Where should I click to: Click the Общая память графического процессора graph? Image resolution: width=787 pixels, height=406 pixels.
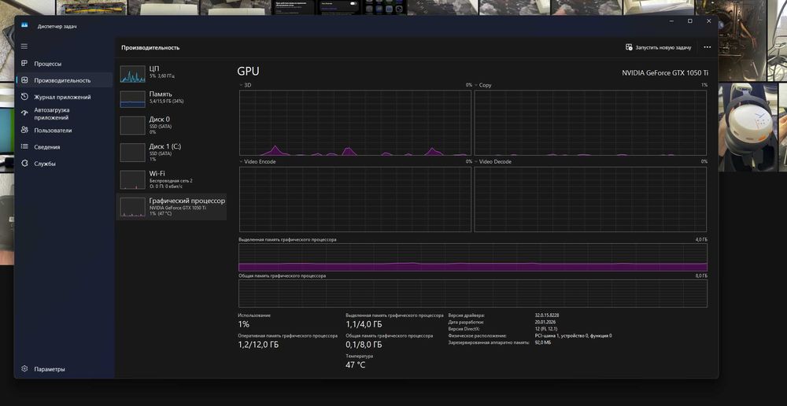tap(473, 293)
